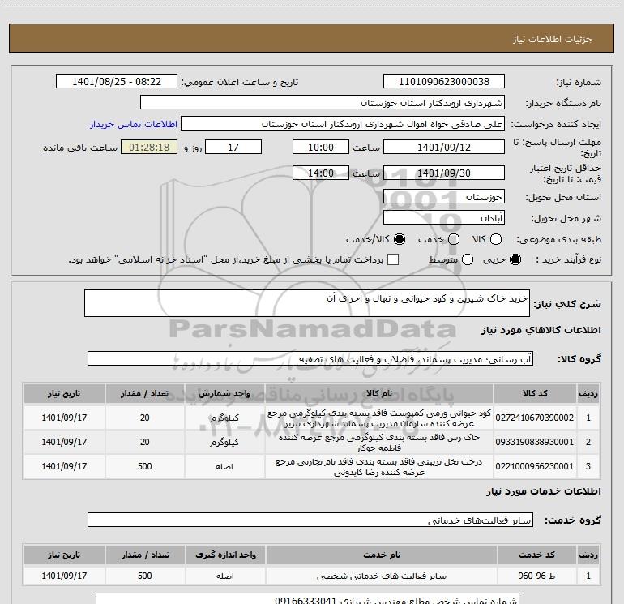Screen dimensions: 624x604
Task: Click the announcement date field 1401/08/25 - 08:22
Action: 117,82
